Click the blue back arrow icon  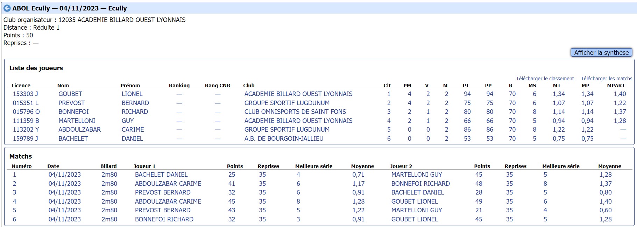(7, 8)
